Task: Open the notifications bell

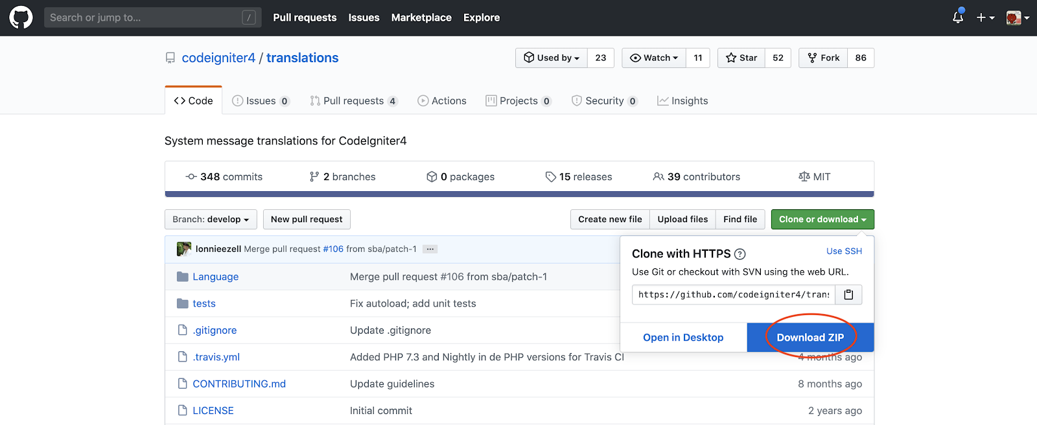Action: (x=958, y=17)
